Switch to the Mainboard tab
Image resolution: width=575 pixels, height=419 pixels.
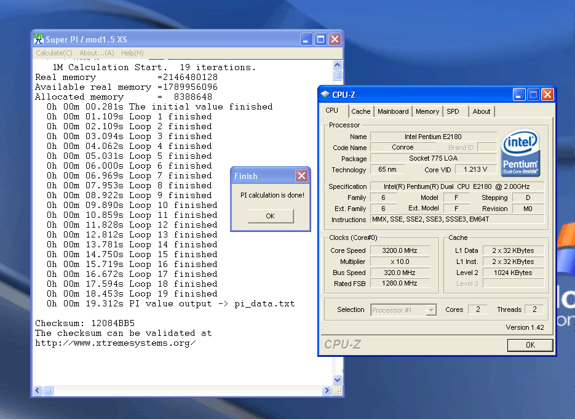coord(393,111)
